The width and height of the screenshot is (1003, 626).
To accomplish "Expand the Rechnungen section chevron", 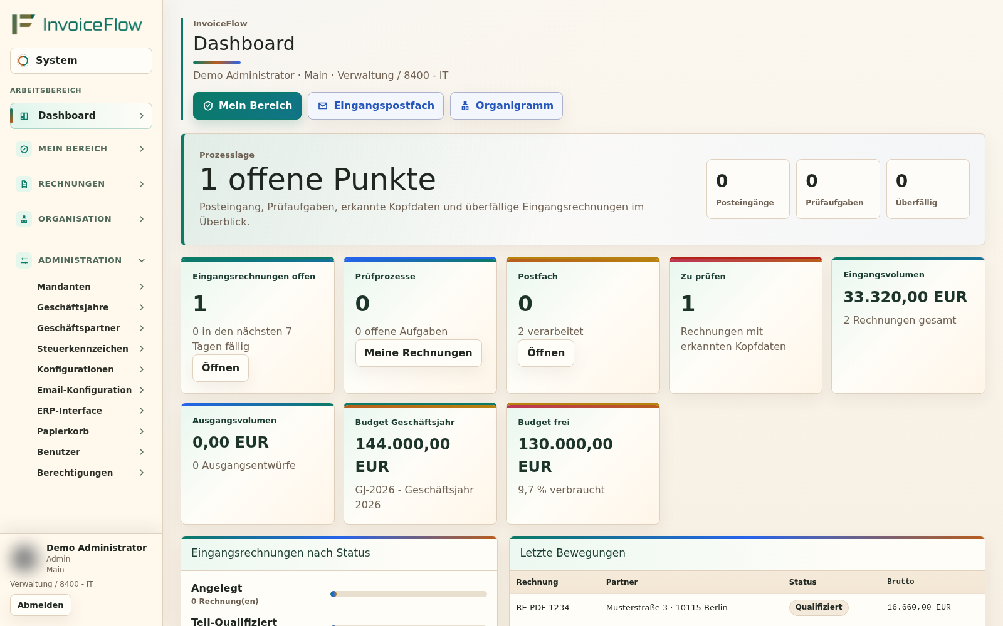I will pos(142,184).
